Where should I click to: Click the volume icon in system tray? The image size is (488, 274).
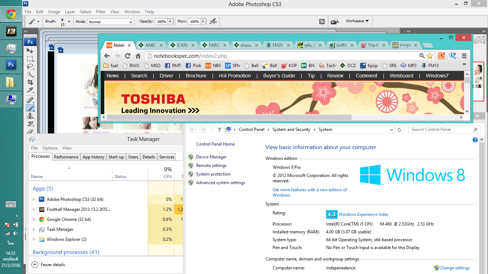tap(15, 233)
